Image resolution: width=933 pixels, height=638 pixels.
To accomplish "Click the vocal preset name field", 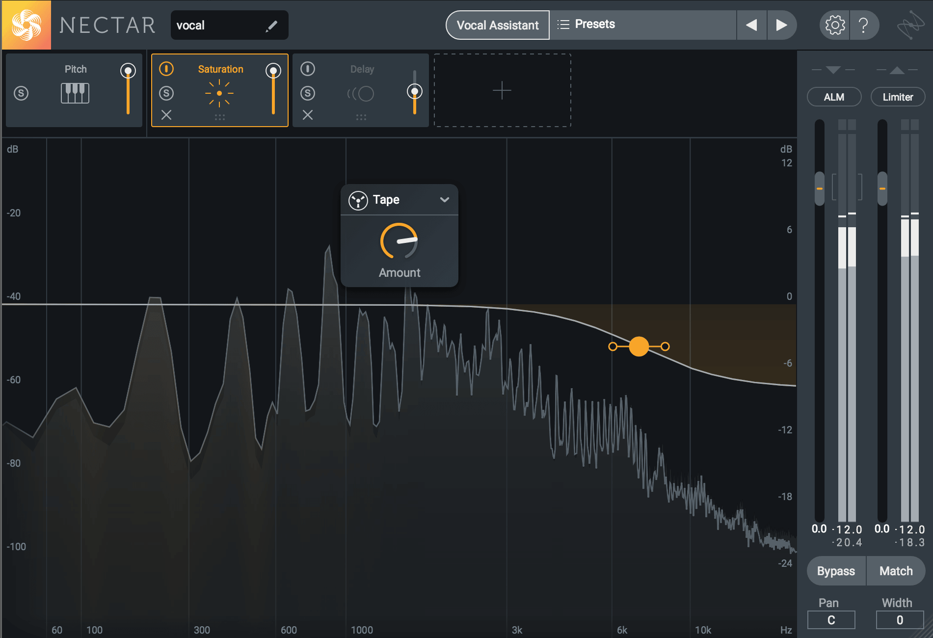I will point(229,25).
